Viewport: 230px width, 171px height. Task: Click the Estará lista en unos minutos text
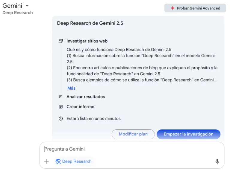[93, 119]
